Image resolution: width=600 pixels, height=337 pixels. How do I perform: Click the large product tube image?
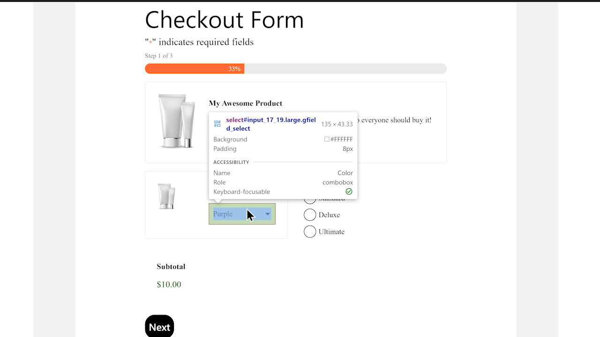[177, 121]
